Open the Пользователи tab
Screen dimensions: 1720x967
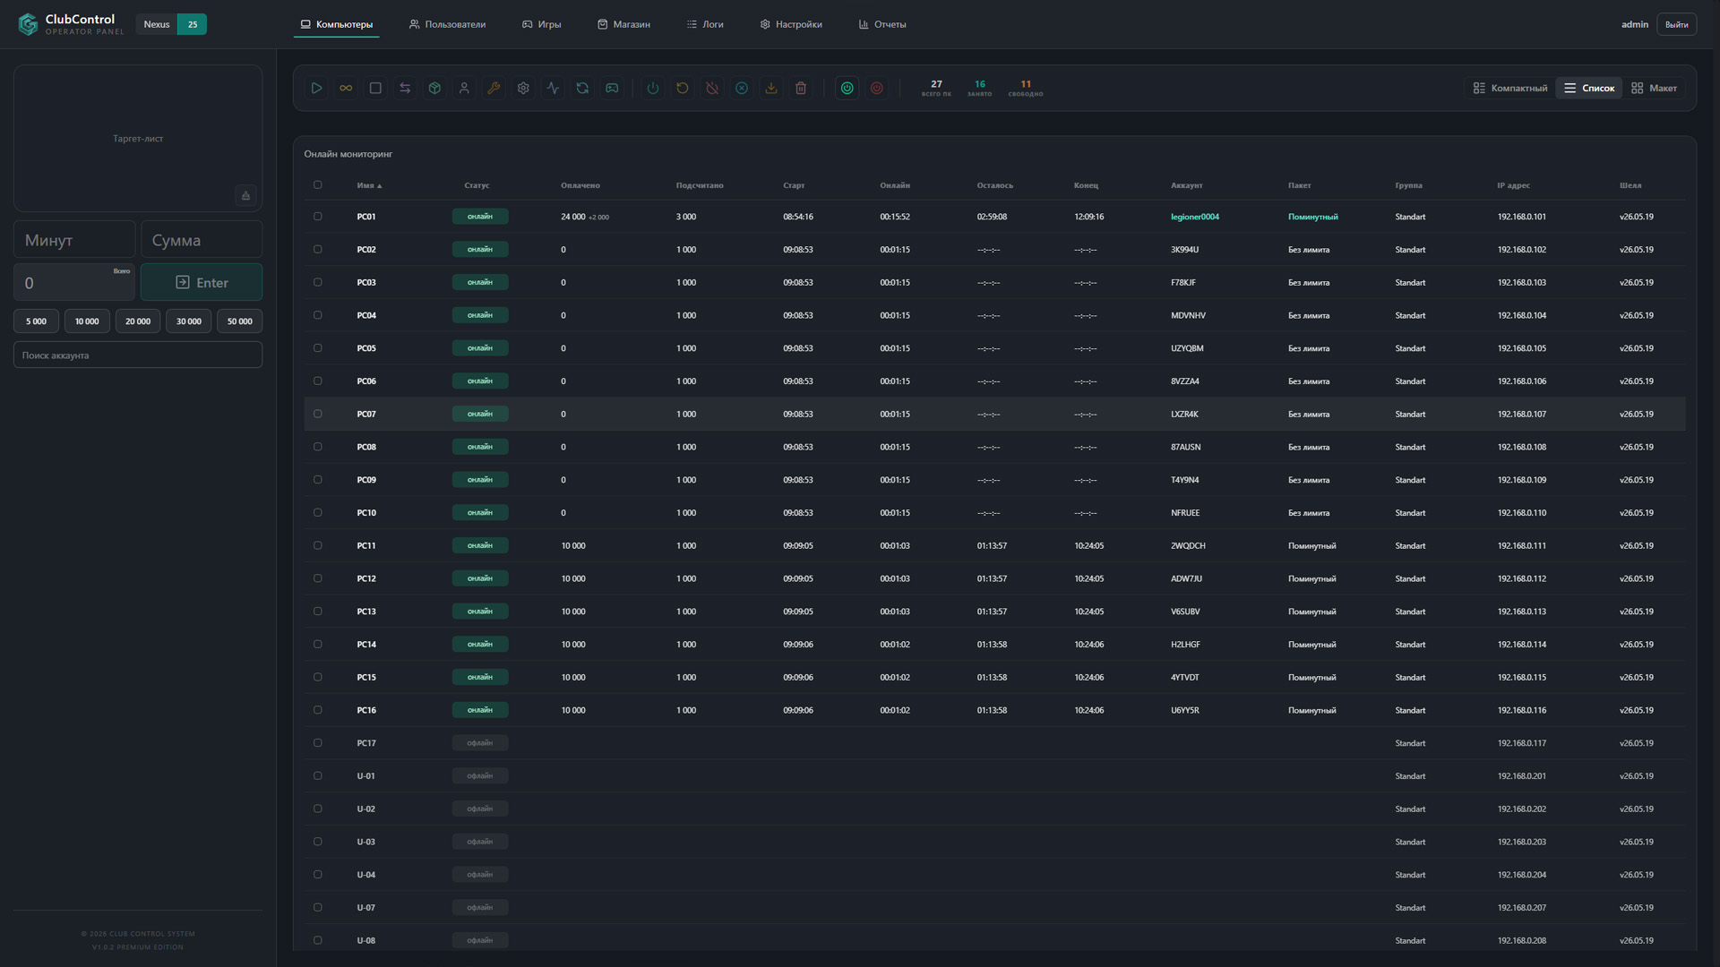pyautogui.click(x=447, y=24)
